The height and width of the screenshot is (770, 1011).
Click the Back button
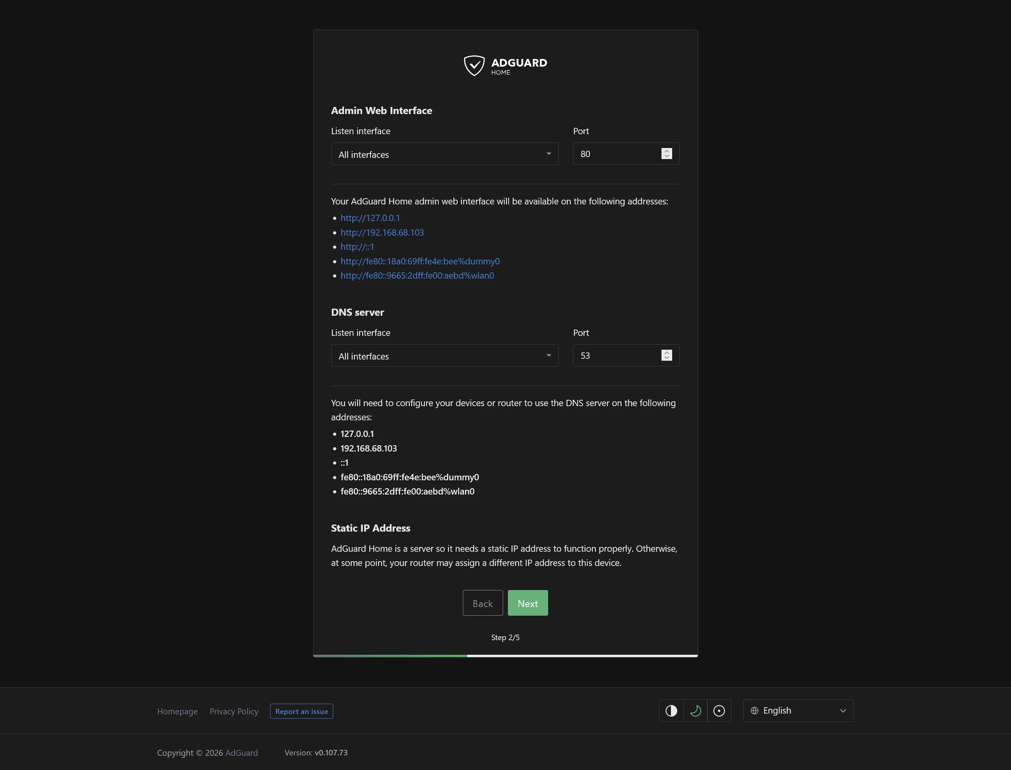point(482,603)
